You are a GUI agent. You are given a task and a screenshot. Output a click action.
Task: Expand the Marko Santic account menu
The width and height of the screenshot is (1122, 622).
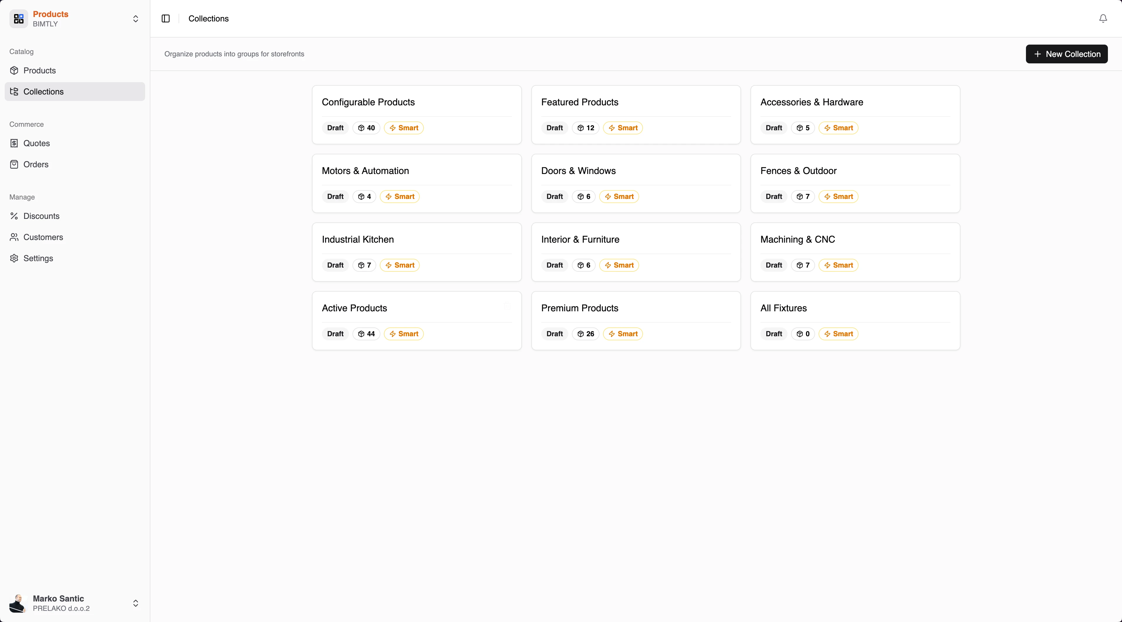(x=135, y=603)
